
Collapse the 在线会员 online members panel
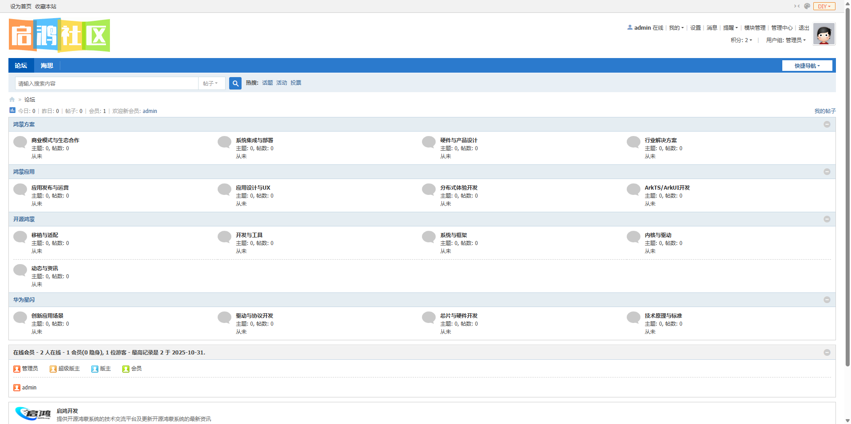(x=827, y=353)
